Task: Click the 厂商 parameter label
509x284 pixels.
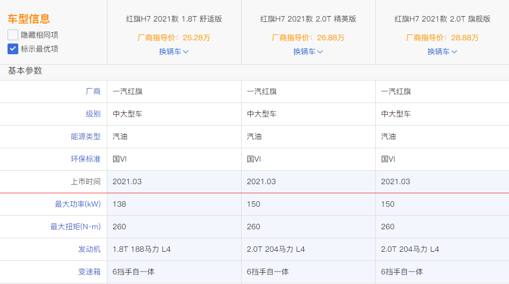Action: (93, 91)
